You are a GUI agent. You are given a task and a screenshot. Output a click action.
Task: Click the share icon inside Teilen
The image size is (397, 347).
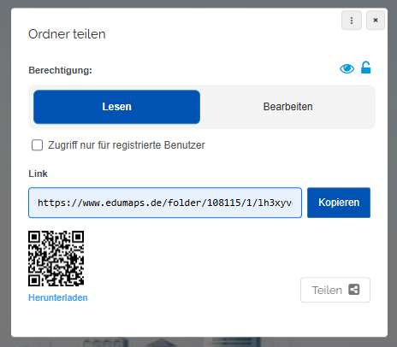[x=353, y=290]
